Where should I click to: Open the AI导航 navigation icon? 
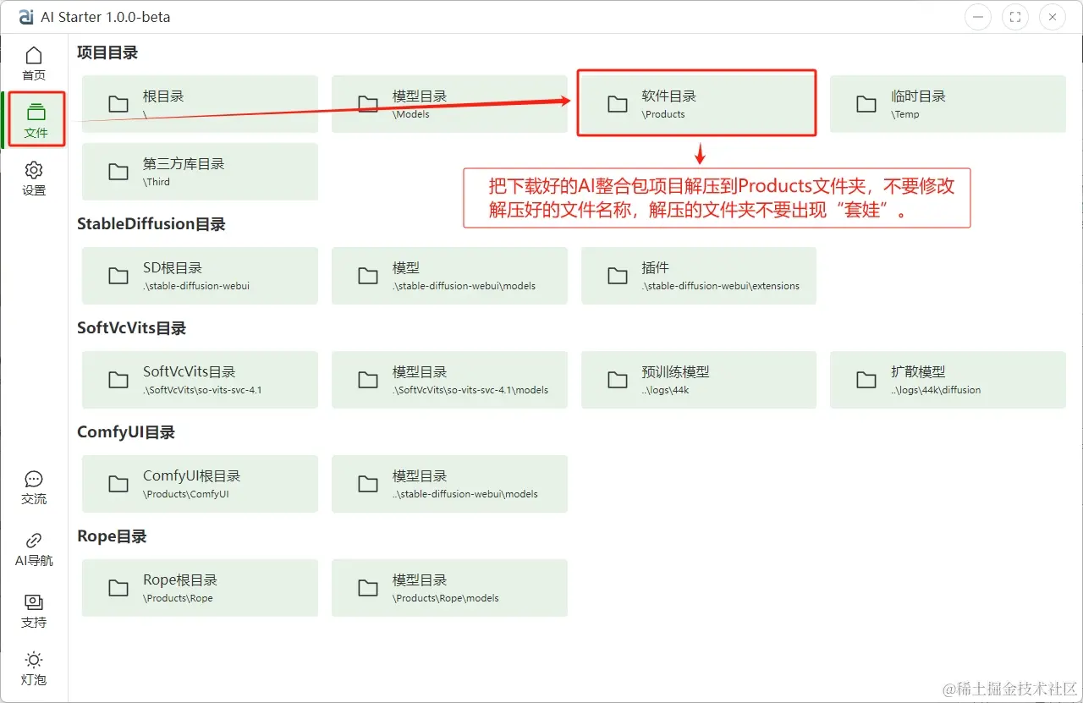pyautogui.click(x=34, y=548)
